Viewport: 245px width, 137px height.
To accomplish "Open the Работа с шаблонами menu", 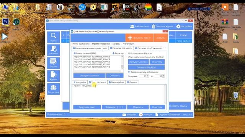I will coord(81,44).
